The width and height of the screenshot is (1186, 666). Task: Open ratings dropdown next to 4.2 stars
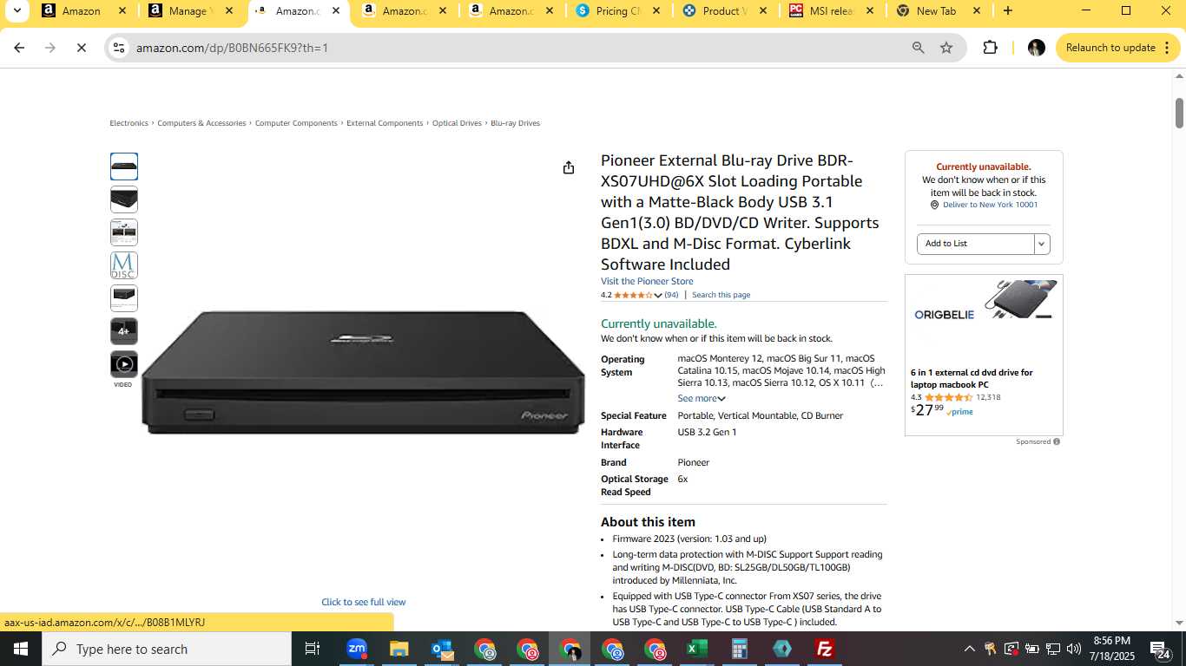coord(658,296)
